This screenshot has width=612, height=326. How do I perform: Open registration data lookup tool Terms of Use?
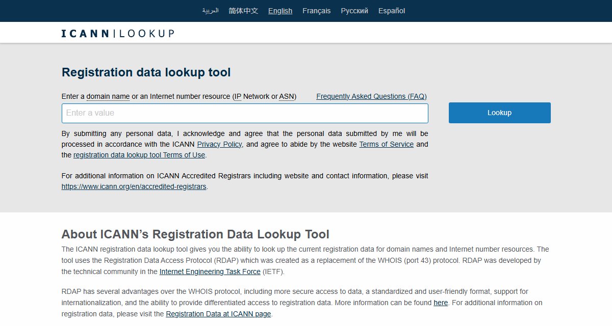pos(139,155)
